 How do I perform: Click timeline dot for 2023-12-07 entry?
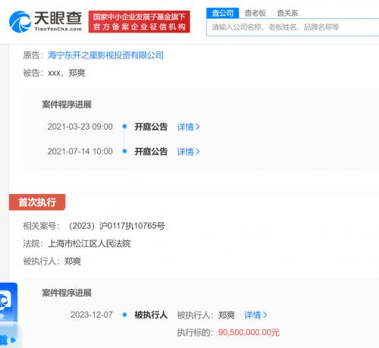[124, 315]
